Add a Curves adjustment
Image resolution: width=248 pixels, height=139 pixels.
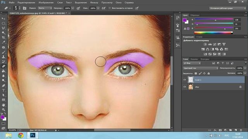[x=214, y=44]
